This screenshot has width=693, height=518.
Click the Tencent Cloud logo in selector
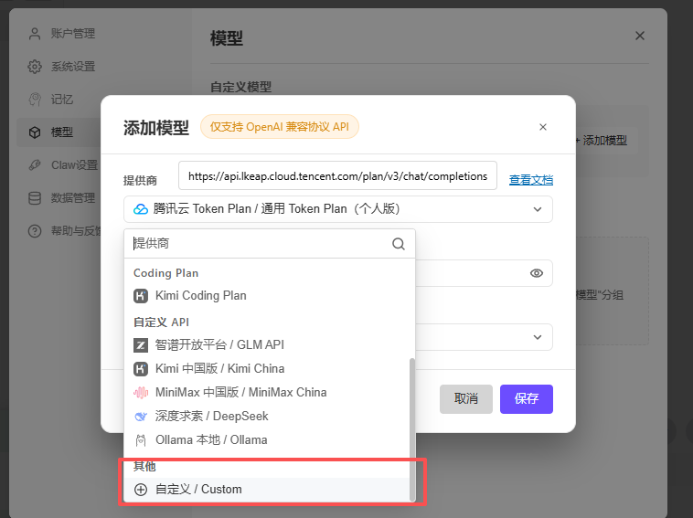141,209
